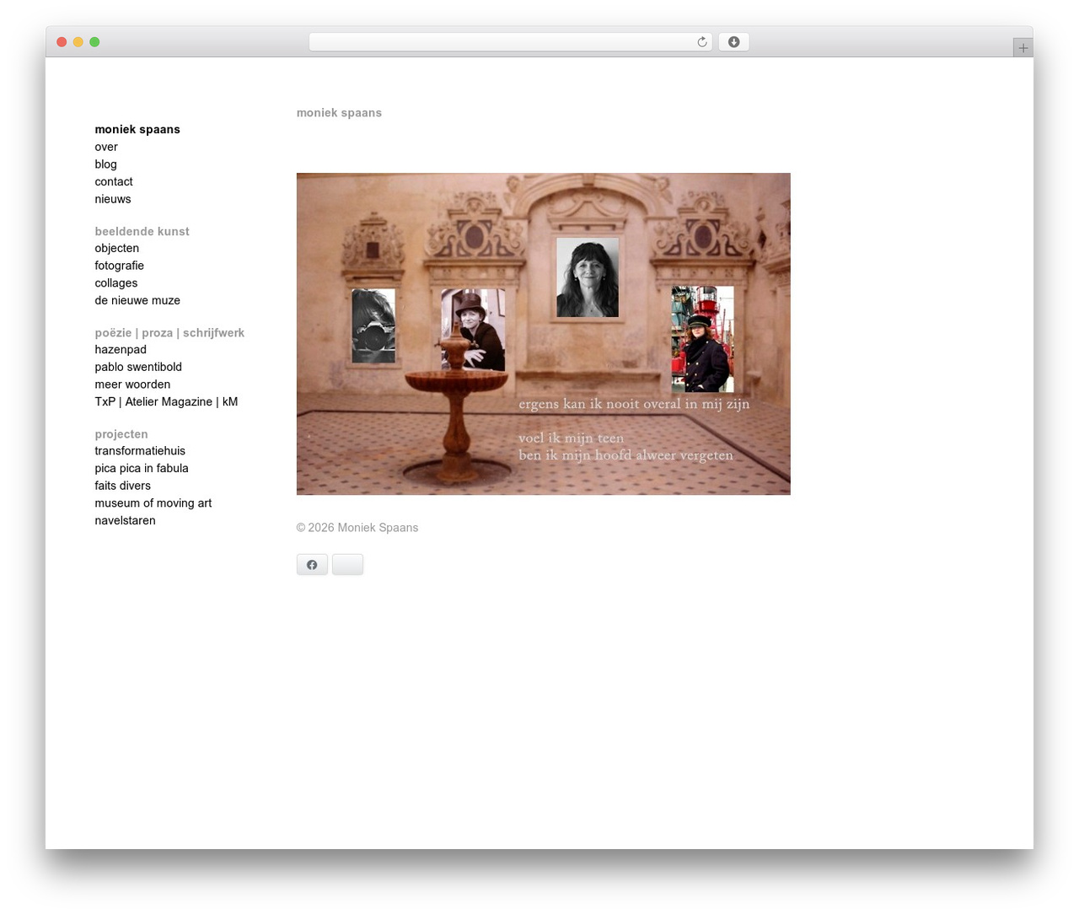Open 'museum of moving art'
The height and width of the screenshot is (914, 1079).
(153, 503)
